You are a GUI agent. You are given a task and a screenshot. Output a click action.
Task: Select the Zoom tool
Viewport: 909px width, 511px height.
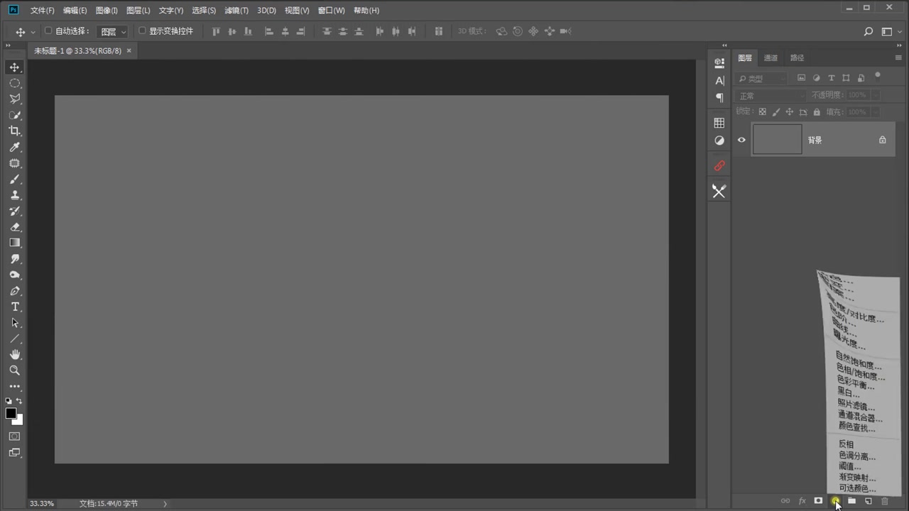pos(14,370)
